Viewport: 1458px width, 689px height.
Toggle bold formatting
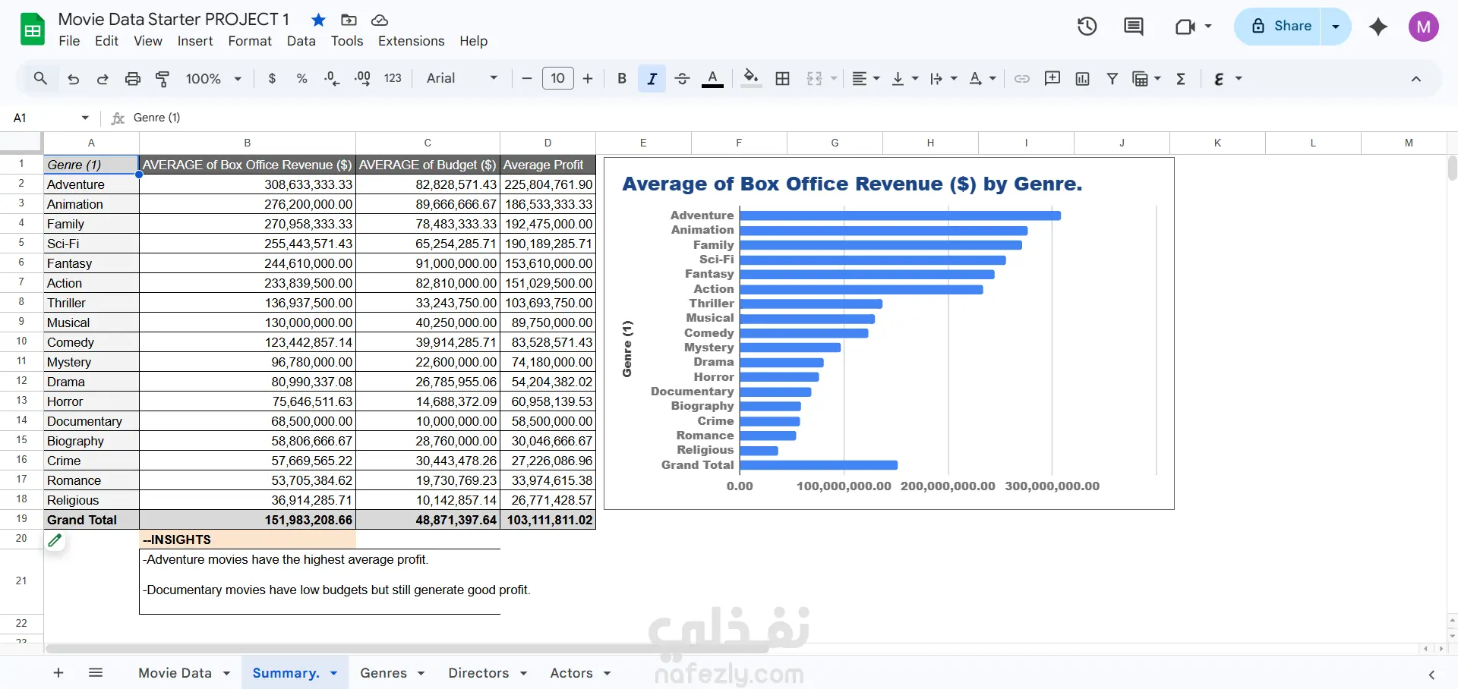pos(622,78)
